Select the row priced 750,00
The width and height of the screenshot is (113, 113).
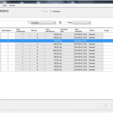(56, 34)
